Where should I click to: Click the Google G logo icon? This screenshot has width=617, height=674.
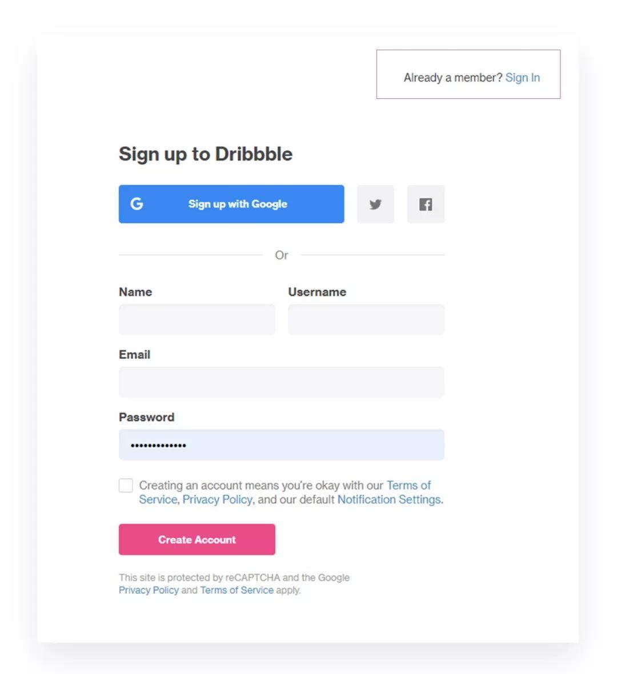click(x=137, y=204)
